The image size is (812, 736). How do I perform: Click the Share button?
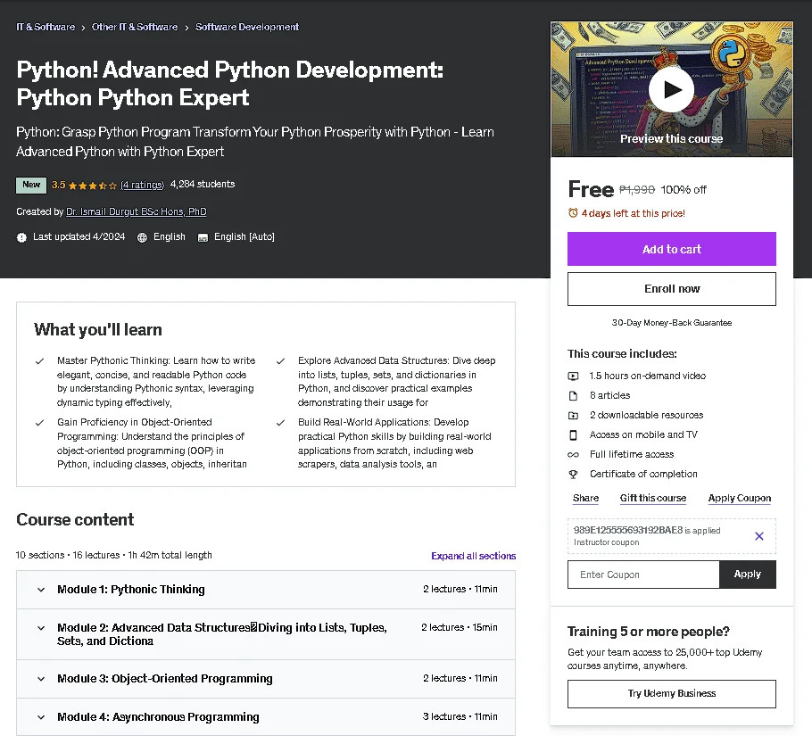coord(585,498)
